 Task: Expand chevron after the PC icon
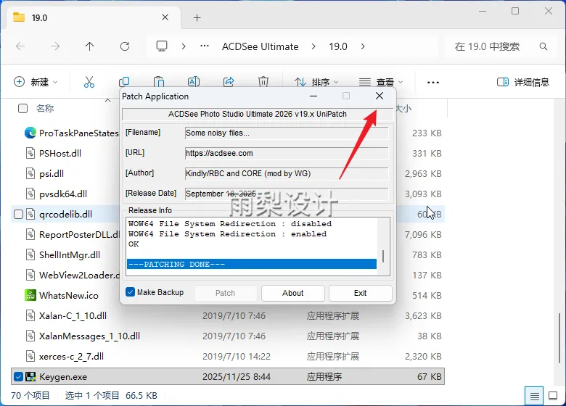pos(184,46)
